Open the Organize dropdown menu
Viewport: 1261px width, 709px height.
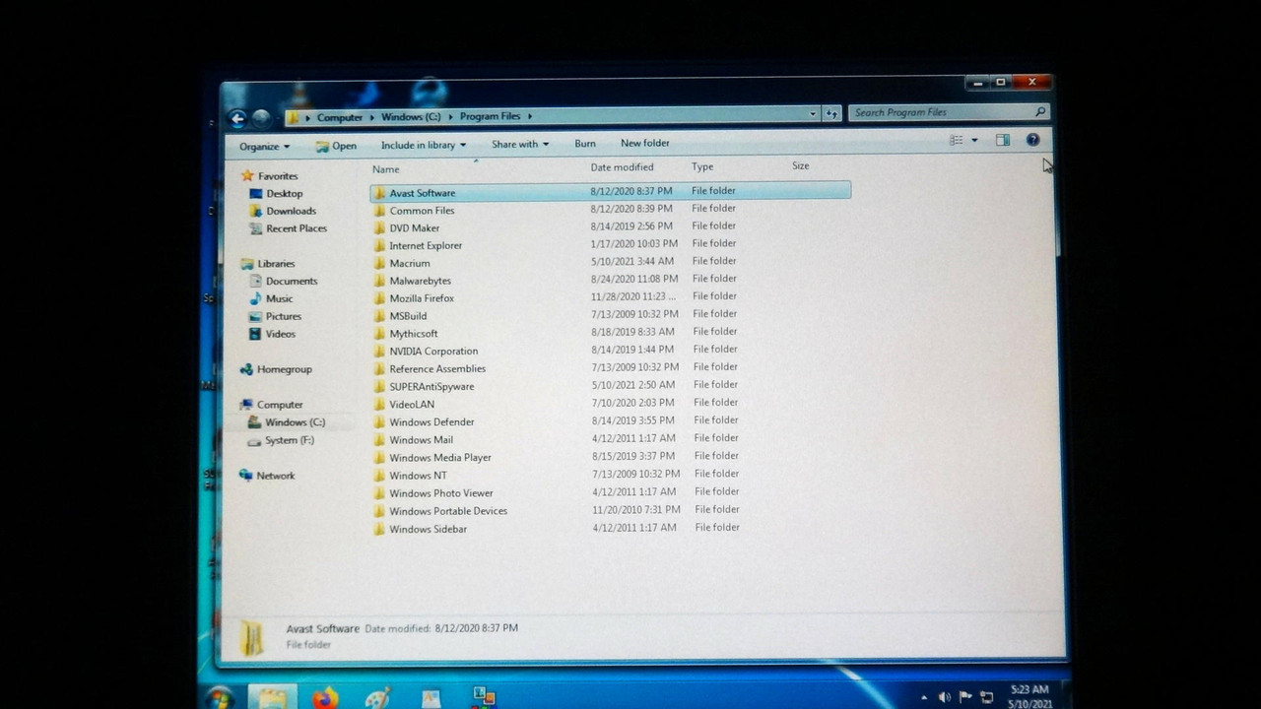tap(264, 146)
